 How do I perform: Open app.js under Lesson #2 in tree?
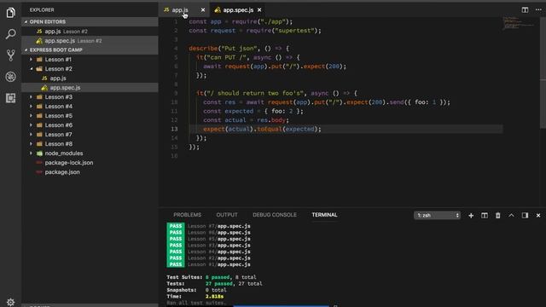click(90, 78)
